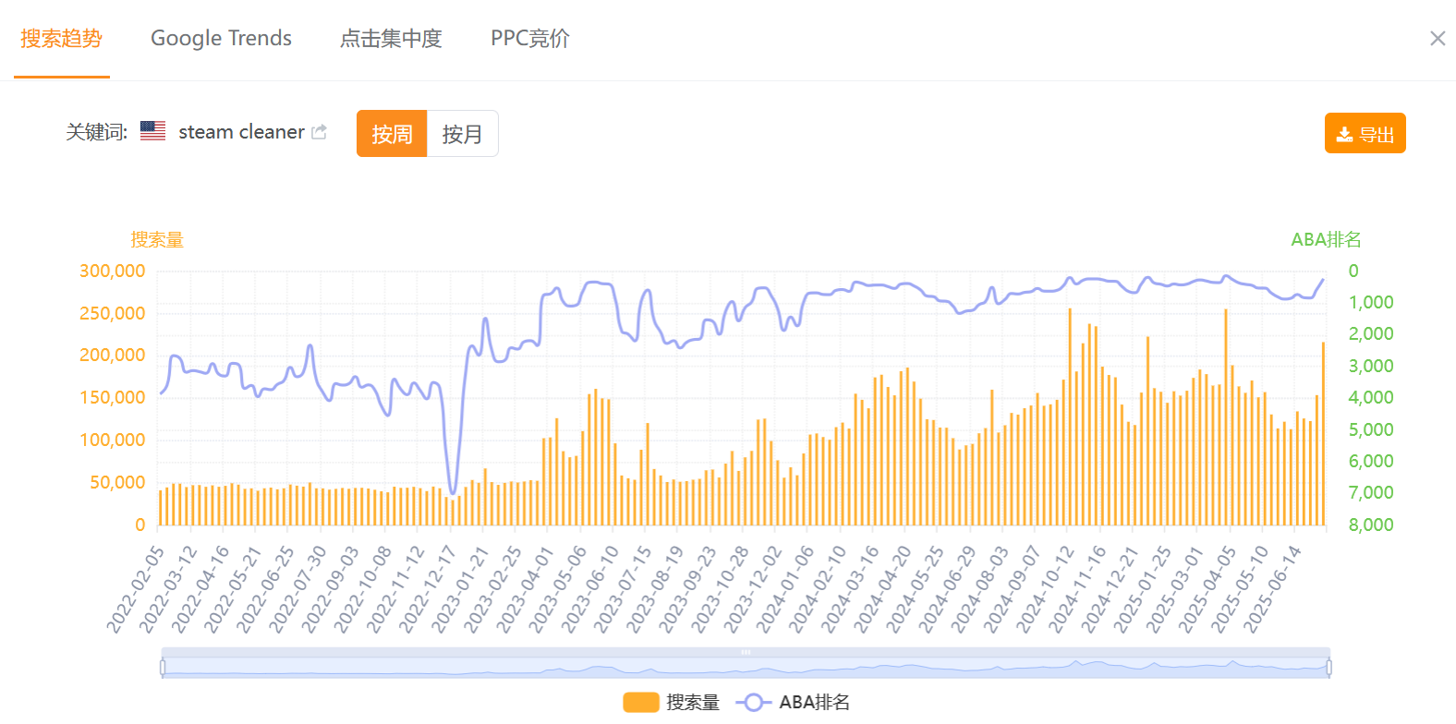Viewport: 1456px width, 724px height.
Task: Click the 2022-12-17 date label
Action: (428, 589)
